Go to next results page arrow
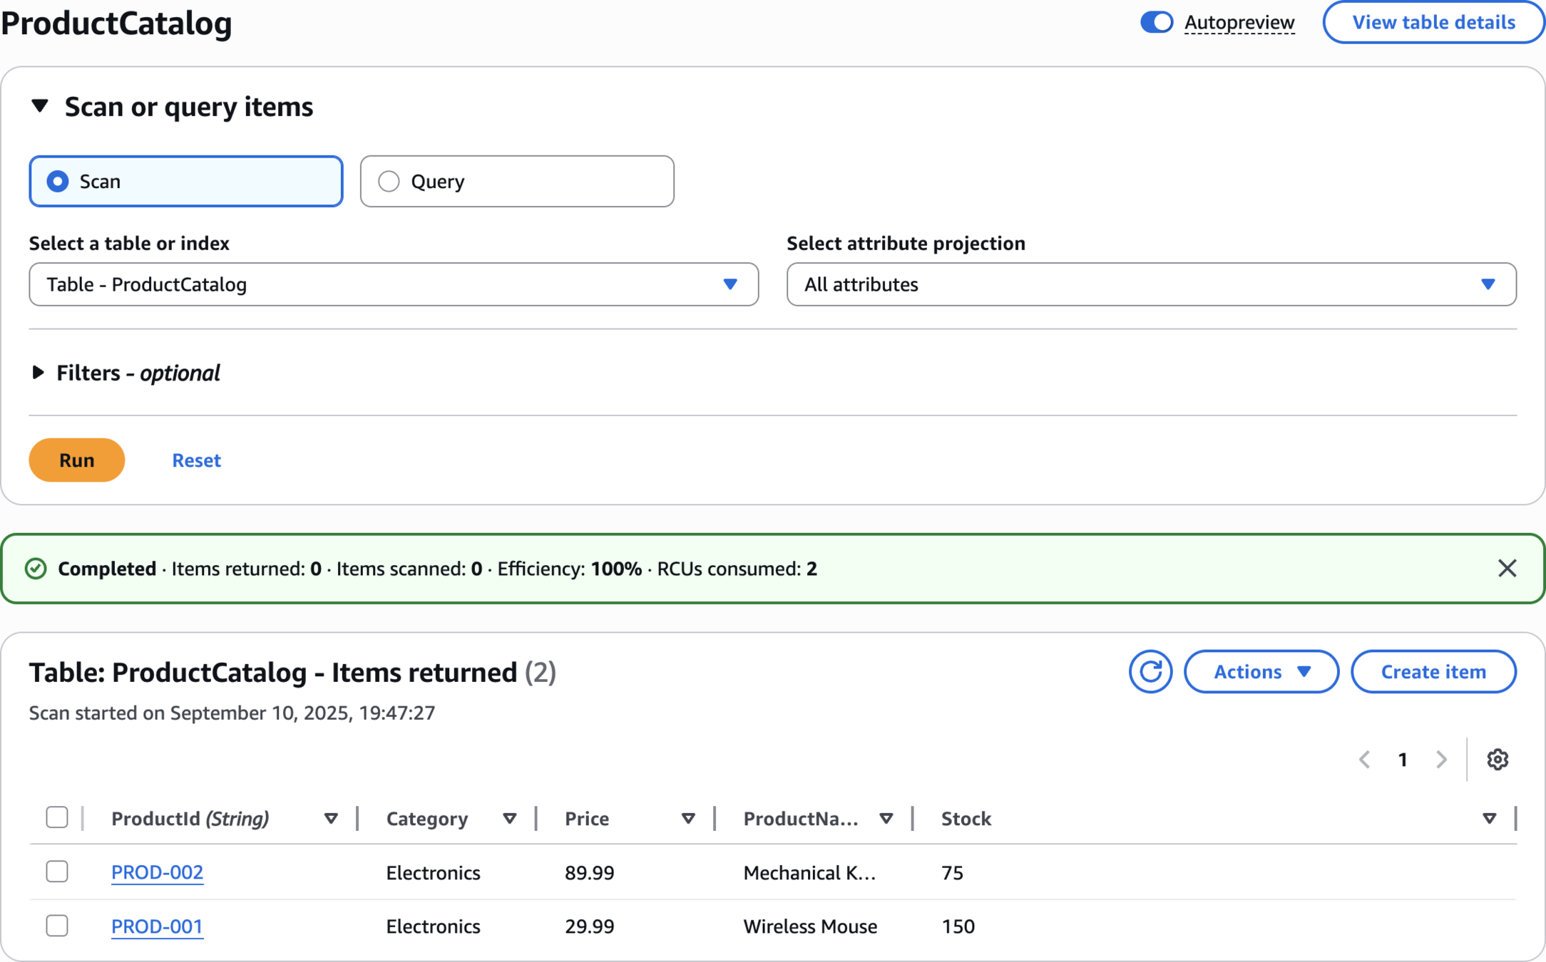The height and width of the screenshot is (962, 1546). coord(1441,760)
